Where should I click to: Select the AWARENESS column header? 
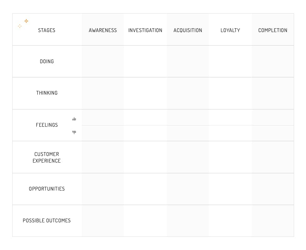coord(103,30)
